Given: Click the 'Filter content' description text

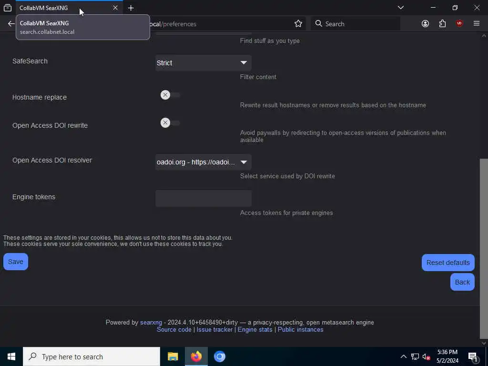Looking at the screenshot, I should [x=258, y=77].
